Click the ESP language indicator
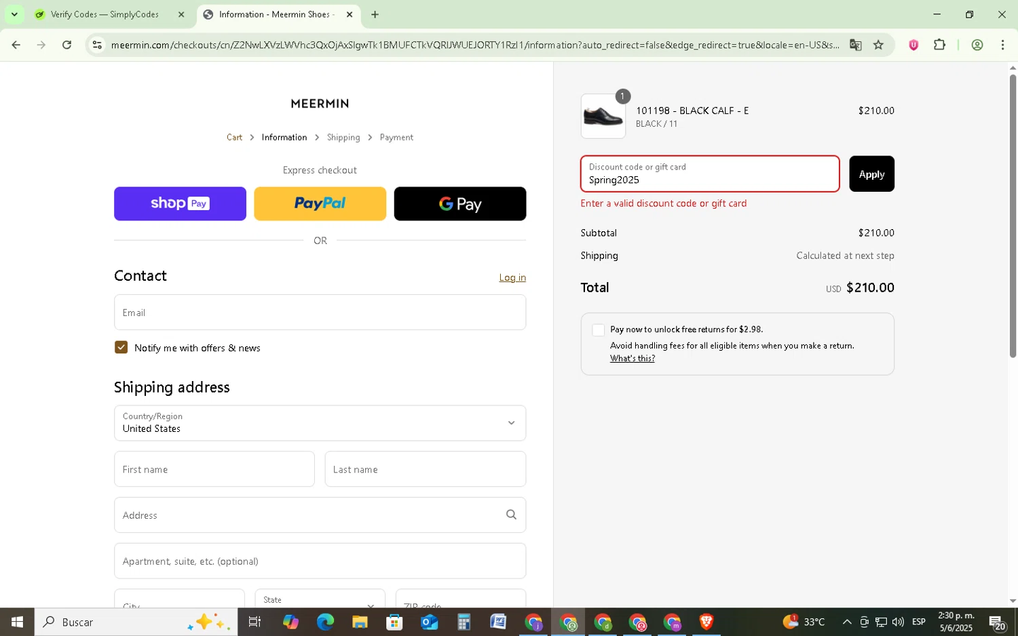Screen dimensions: 1018x636 919,622
